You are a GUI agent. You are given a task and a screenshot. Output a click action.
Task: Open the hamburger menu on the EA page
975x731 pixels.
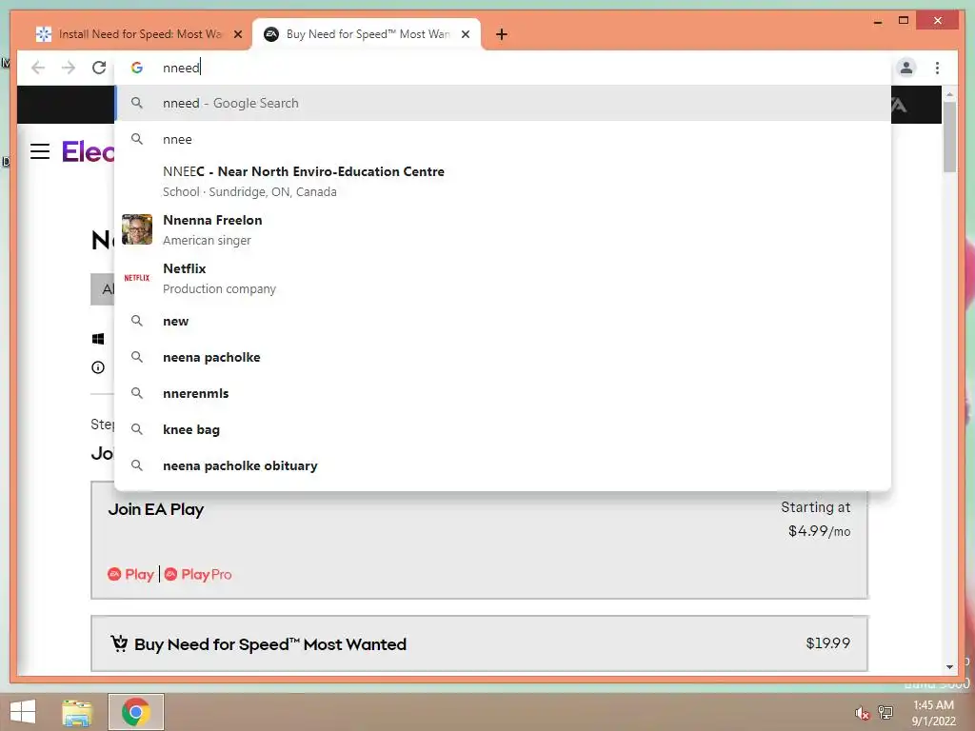click(x=40, y=151)
